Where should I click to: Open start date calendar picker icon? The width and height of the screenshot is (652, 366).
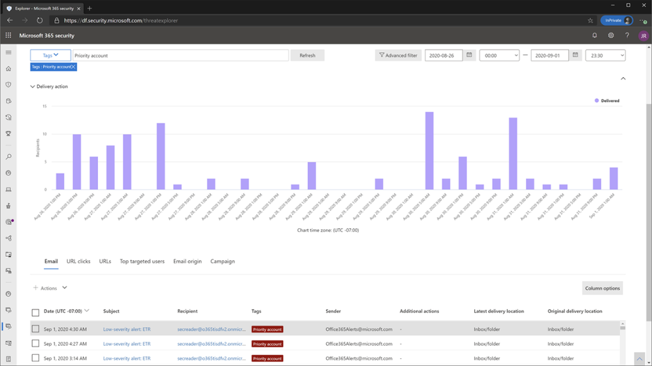469,55
